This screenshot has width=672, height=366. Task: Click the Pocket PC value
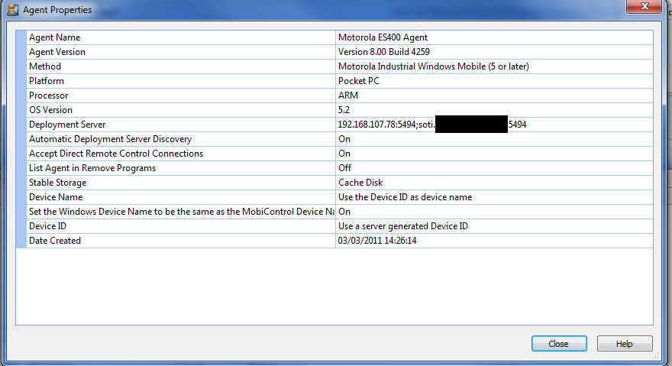[x=359, y=81]
